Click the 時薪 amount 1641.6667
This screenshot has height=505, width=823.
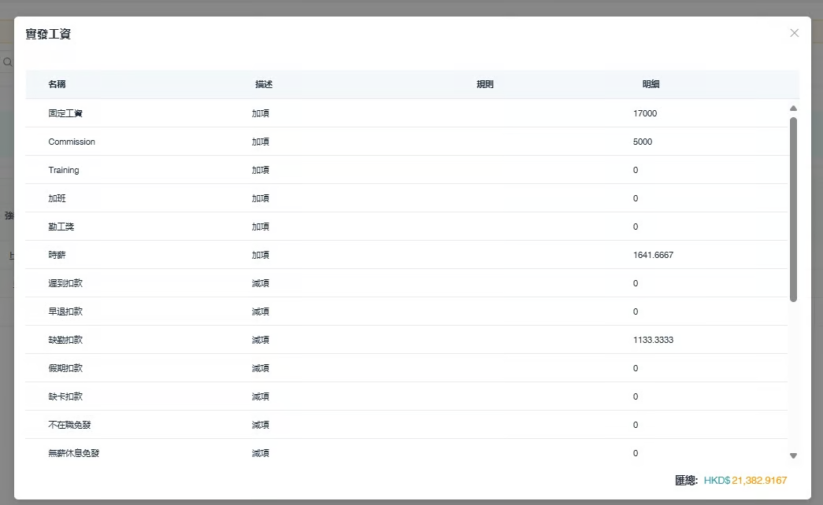point(653,255)
